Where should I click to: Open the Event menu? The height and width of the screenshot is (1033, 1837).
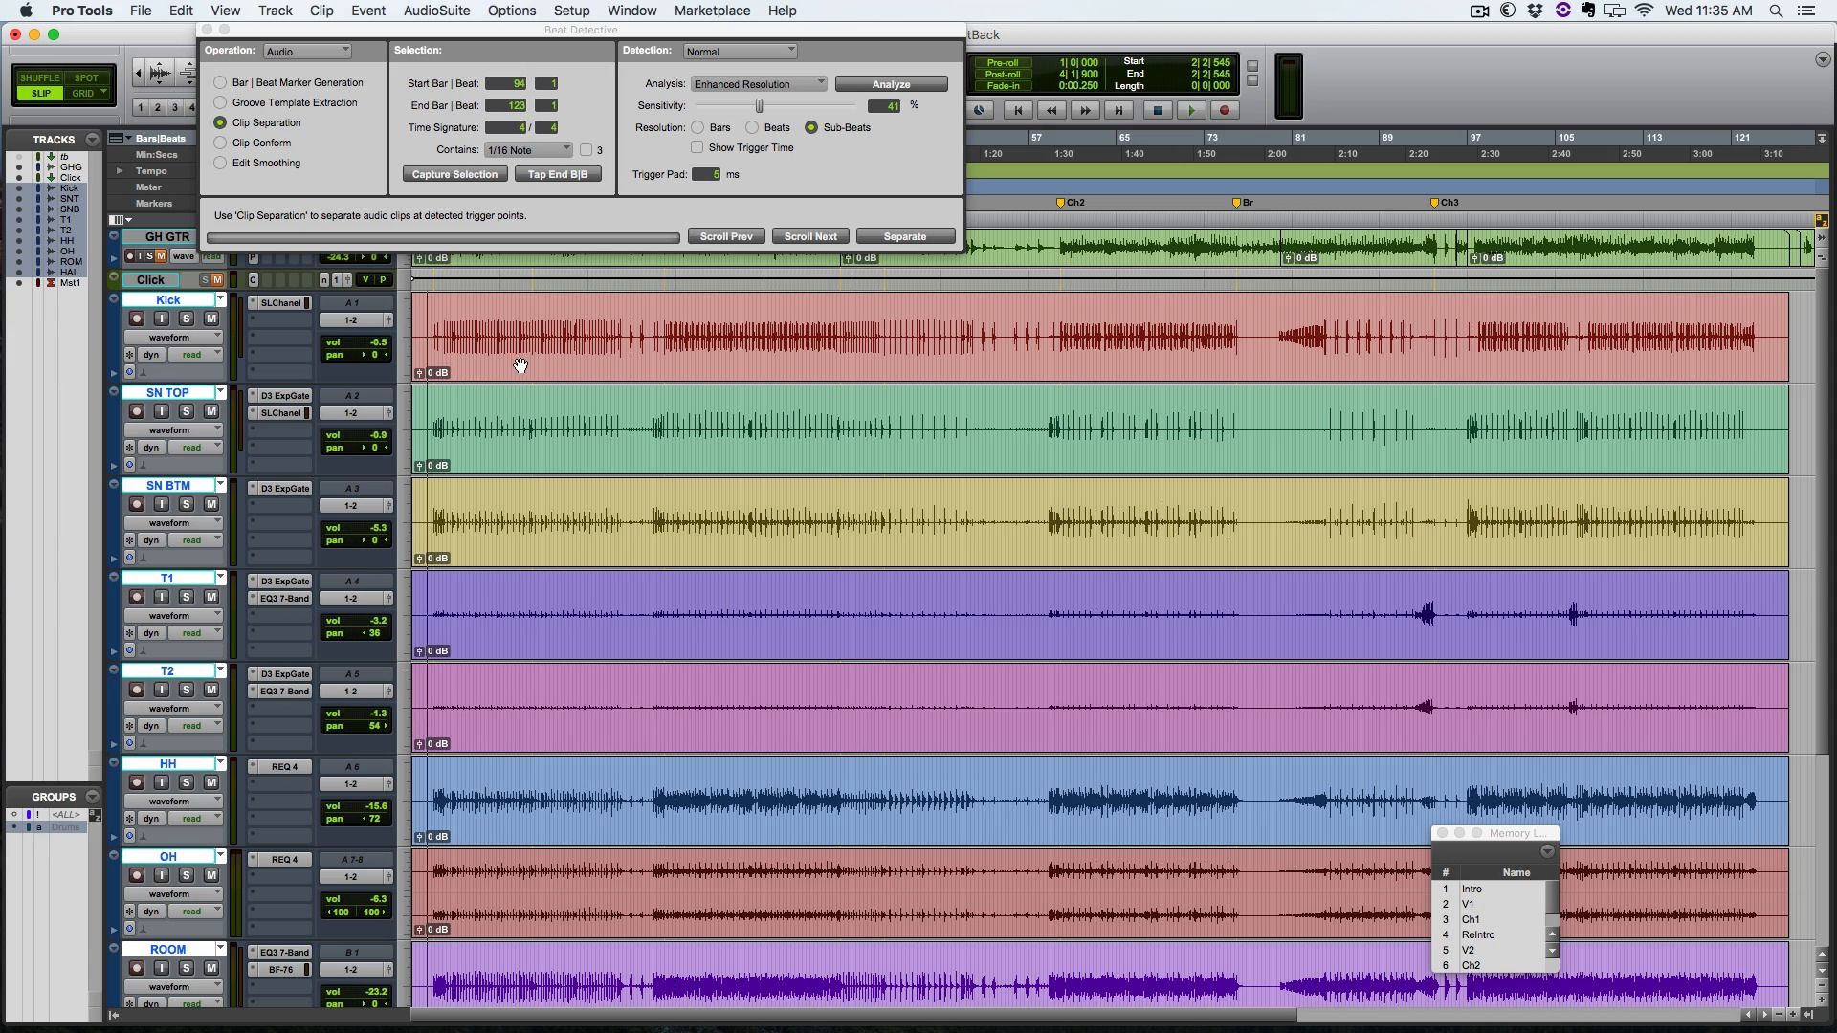coord(368,11)
